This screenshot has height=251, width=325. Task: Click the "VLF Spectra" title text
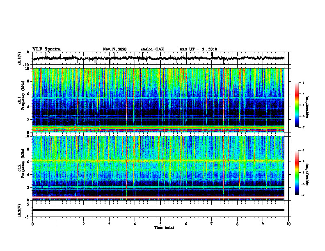[46, 49]
